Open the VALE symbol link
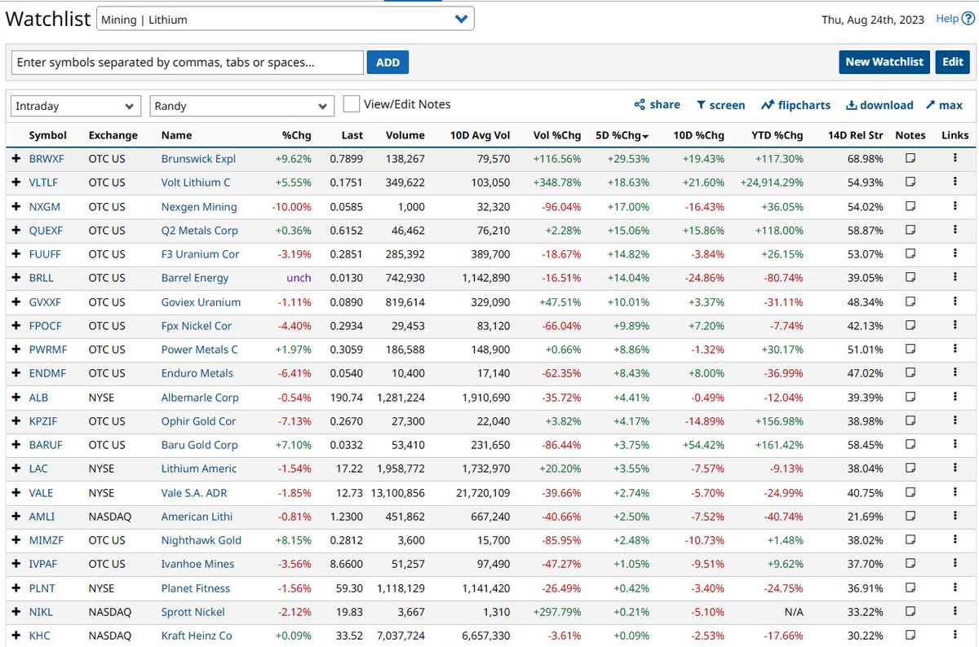Viewport: 979px width, 647px height. (x=41, y=492)
